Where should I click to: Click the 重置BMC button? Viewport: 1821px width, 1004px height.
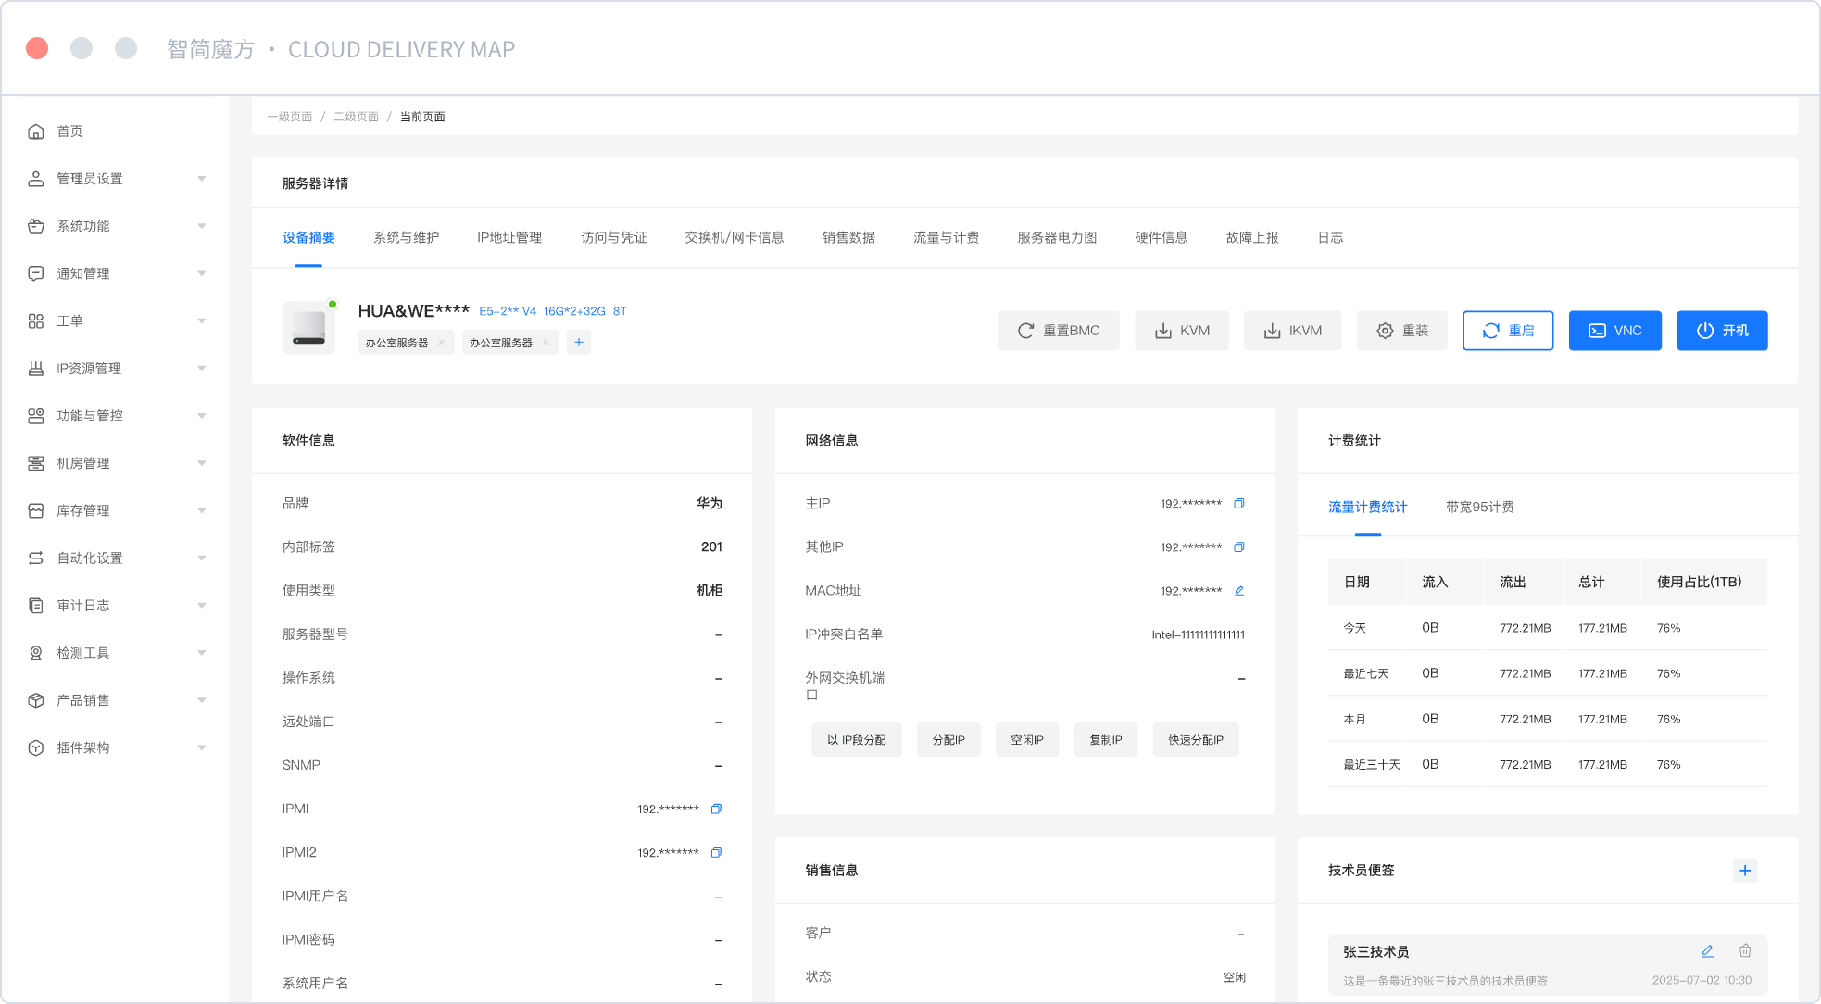pos(1059,331)
